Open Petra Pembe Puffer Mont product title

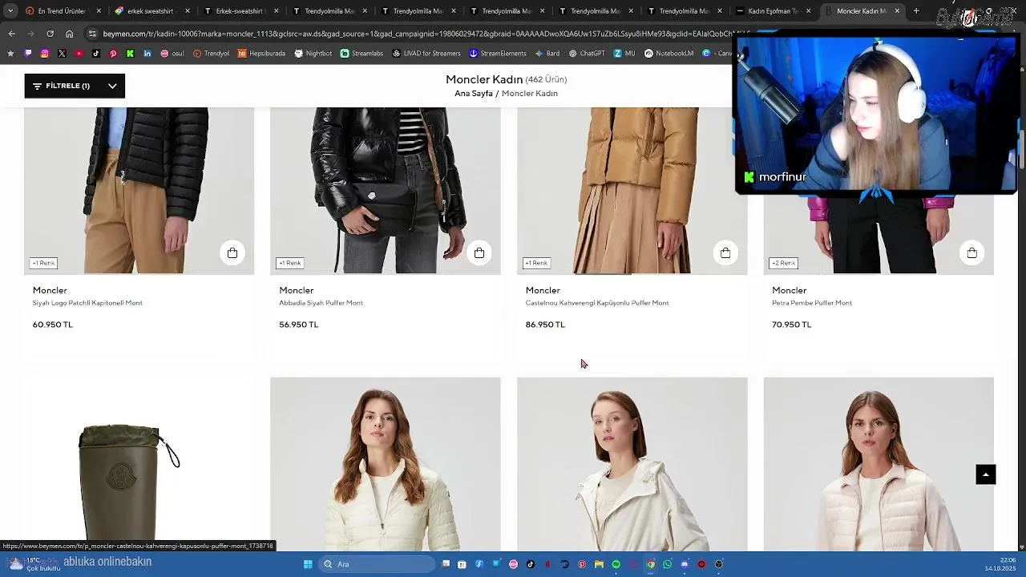812,303
